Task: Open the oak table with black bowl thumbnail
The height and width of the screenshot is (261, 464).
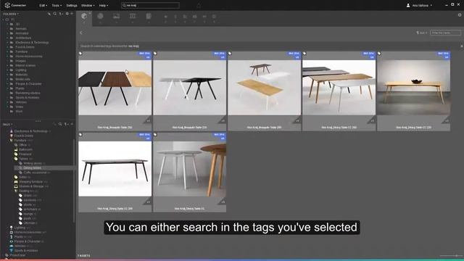Action: (413, 88)
